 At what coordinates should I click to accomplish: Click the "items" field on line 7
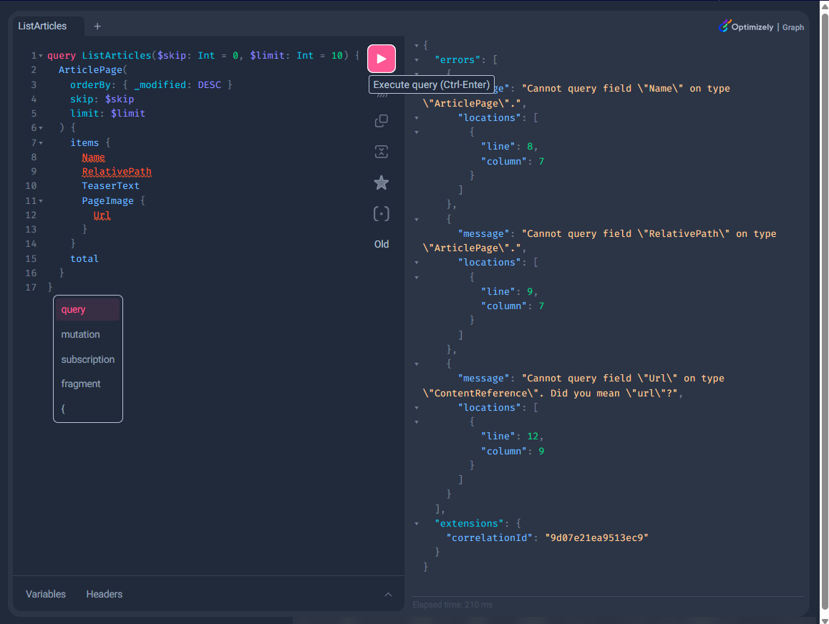84,142
